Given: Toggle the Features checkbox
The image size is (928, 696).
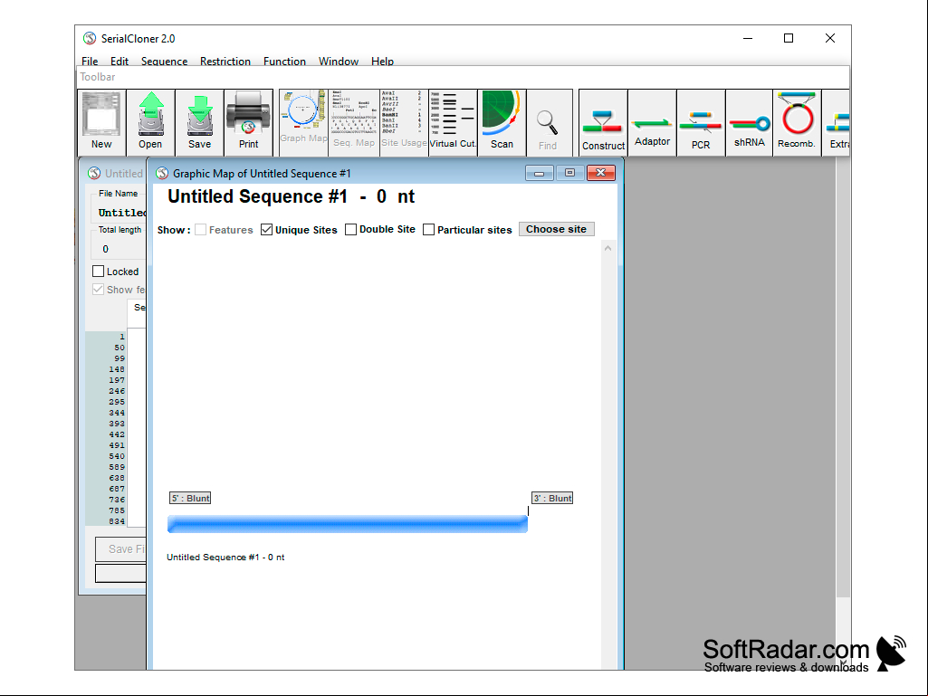Looking at the screenshot, I should [x=201, y=230].
